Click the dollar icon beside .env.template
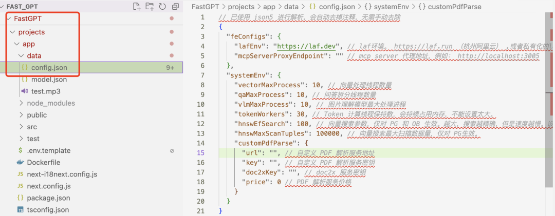 [x=21, y=150]
